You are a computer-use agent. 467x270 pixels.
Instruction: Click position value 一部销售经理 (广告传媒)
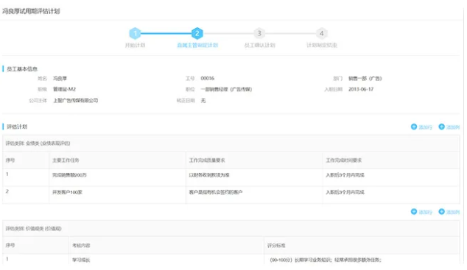tap(226, 89)
